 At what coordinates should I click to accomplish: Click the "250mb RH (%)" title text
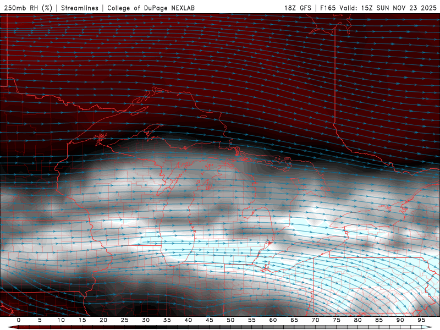point(29,8)
